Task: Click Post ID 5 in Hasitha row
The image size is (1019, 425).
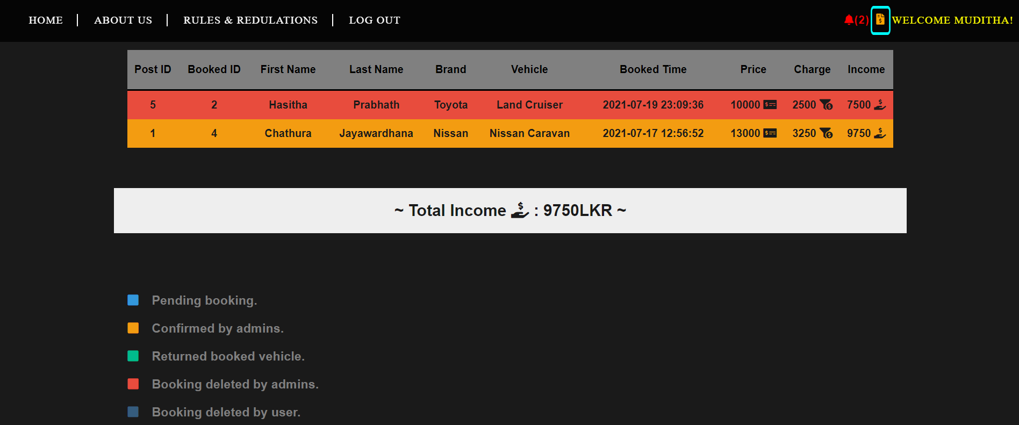Action: (x=153, y=105)
